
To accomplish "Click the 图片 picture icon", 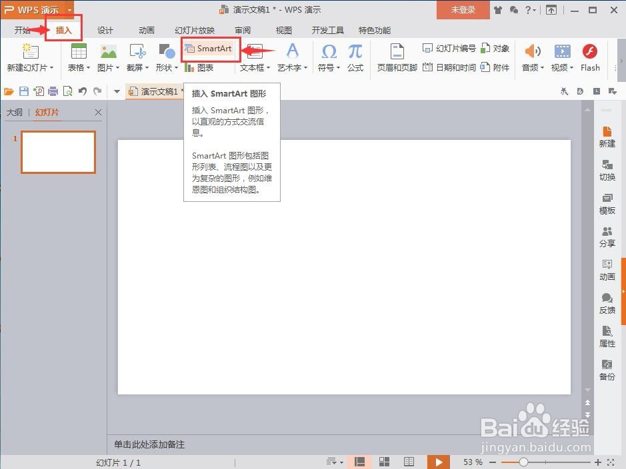I will [108, 51].
